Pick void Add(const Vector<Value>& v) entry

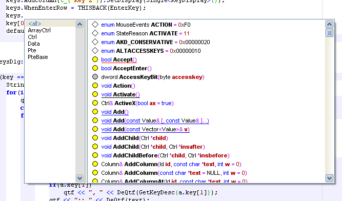[x=145, y=129]
